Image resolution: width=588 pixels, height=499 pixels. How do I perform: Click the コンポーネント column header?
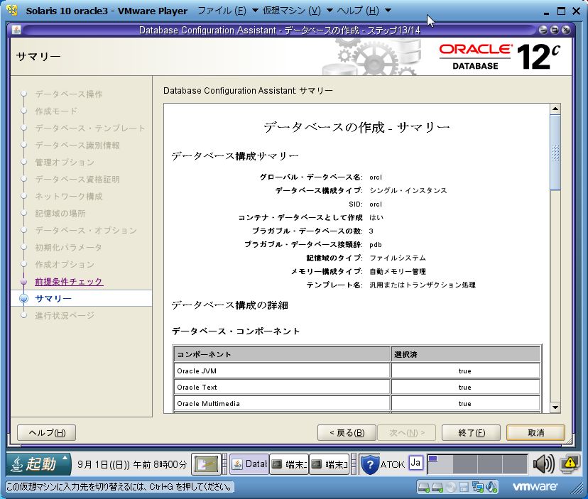coord(282,354)
